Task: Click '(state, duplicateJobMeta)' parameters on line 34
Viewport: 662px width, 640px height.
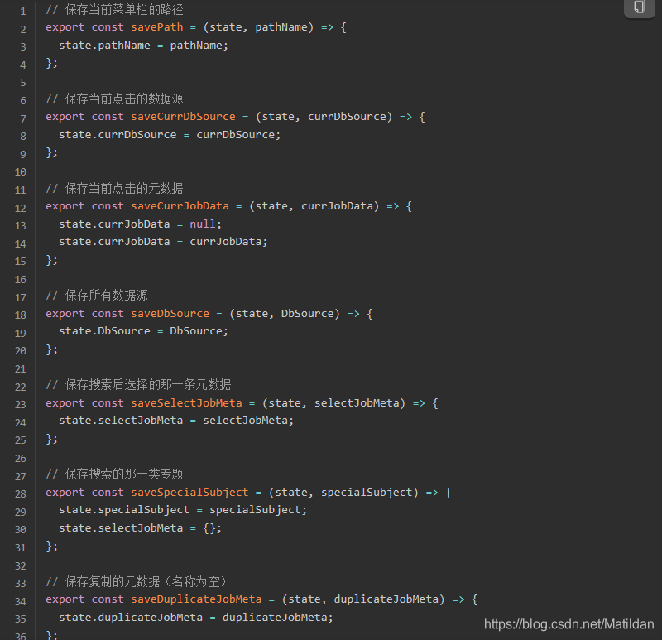Action: (x=363, y=599)
